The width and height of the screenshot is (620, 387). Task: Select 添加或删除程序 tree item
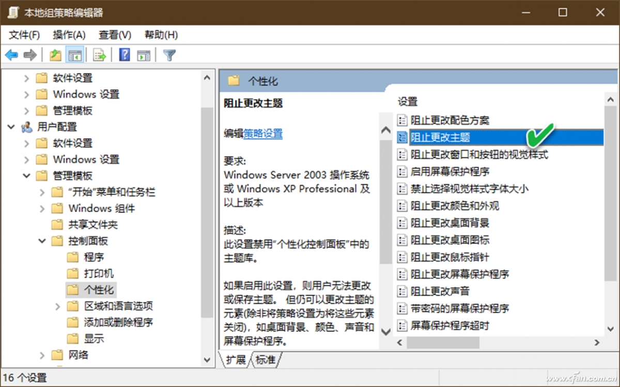pyautogui.click(x=118, y=322)
